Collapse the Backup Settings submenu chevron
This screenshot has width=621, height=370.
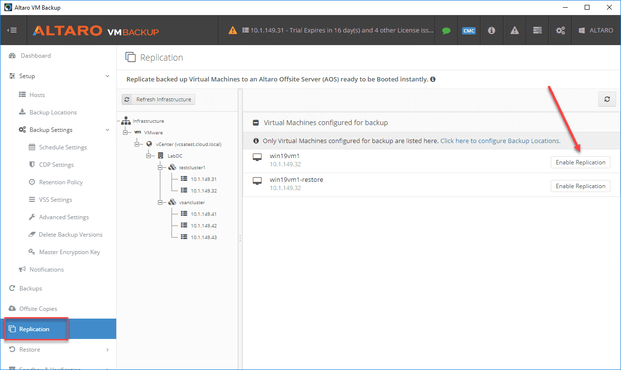[108, 130]
